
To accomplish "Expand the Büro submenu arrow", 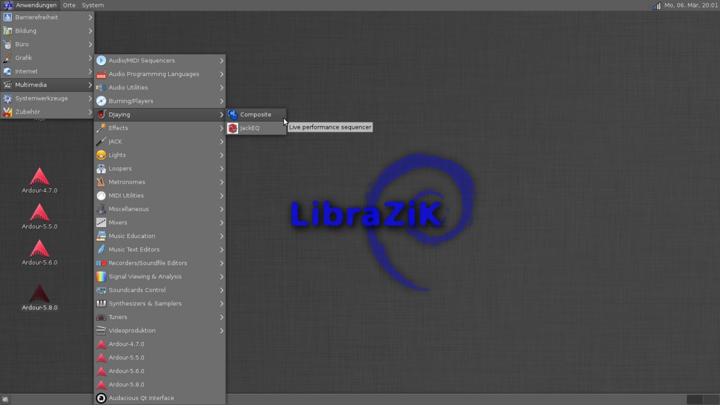I will pos(90,44).
